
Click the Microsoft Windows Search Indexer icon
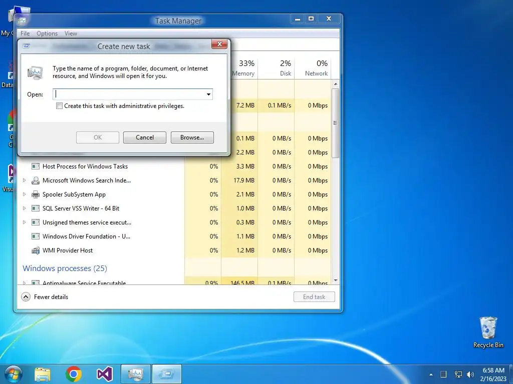36,180
